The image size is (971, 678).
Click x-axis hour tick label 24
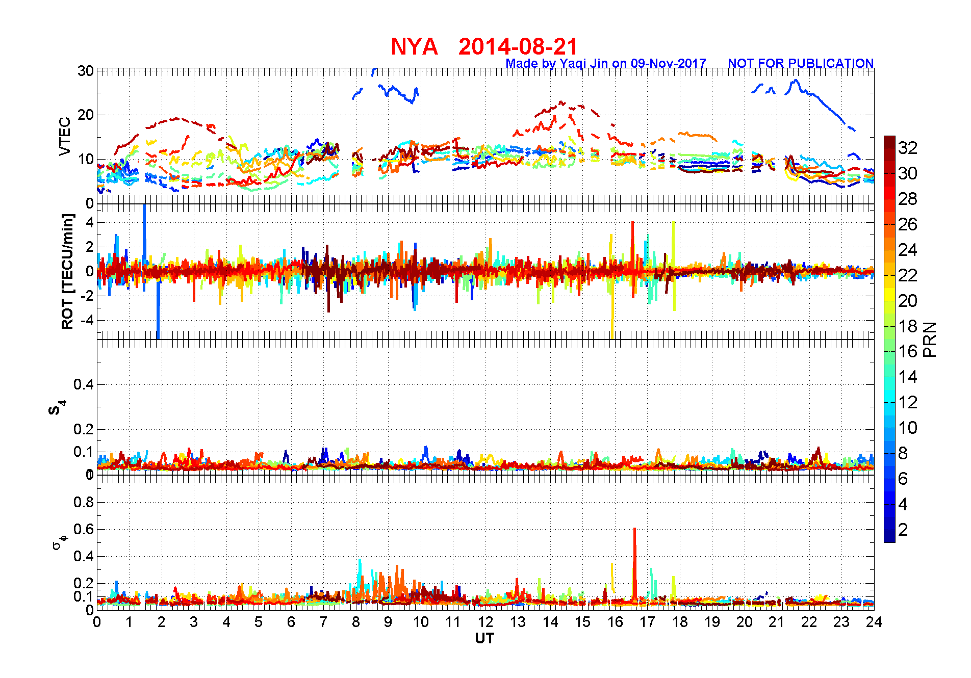click(874, 622)
